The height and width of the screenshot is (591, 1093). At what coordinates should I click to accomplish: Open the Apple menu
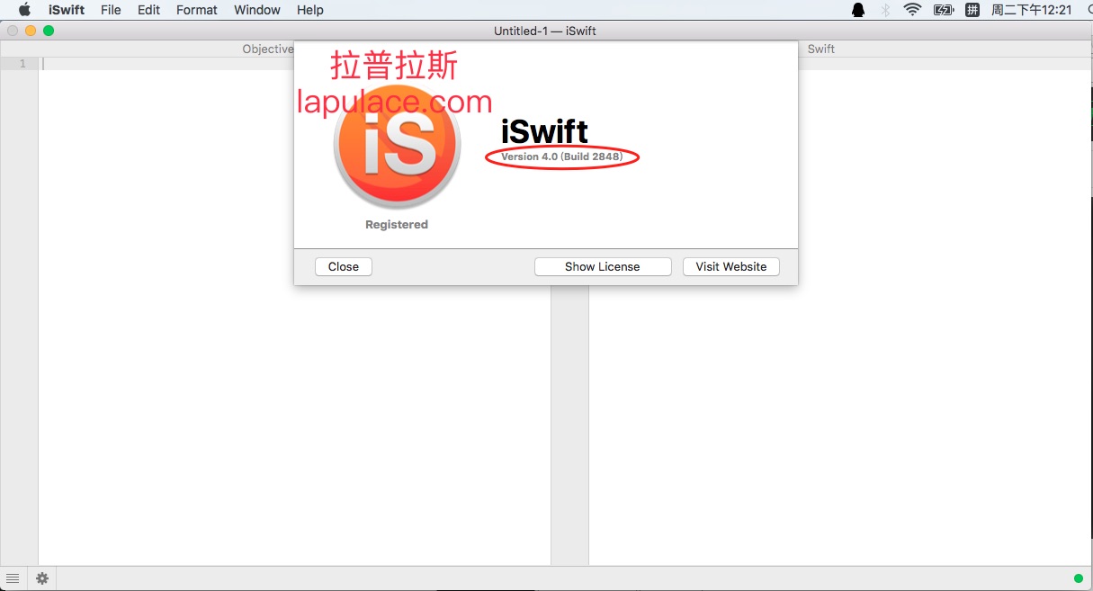(x=24, y=10)
